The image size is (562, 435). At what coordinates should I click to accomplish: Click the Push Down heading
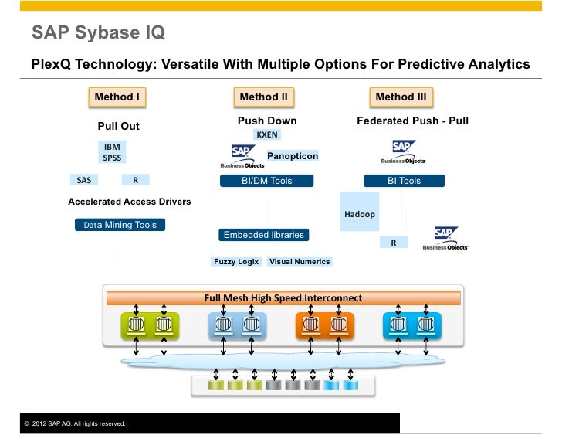(x=267, y=121)
